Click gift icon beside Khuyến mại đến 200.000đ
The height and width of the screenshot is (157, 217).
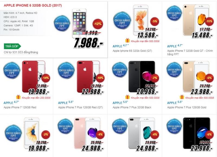tap(18, 97)
